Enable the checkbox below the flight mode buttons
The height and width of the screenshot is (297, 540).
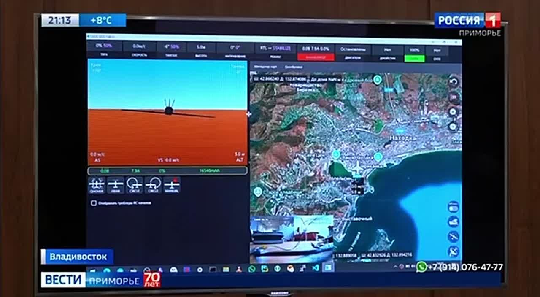point(94,203)
